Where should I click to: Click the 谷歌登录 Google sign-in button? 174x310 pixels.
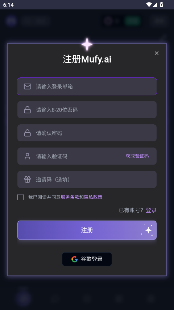pyautogui.click(x=87, y=259)
